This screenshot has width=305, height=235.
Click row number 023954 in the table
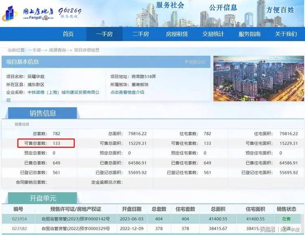click(18, 219)
